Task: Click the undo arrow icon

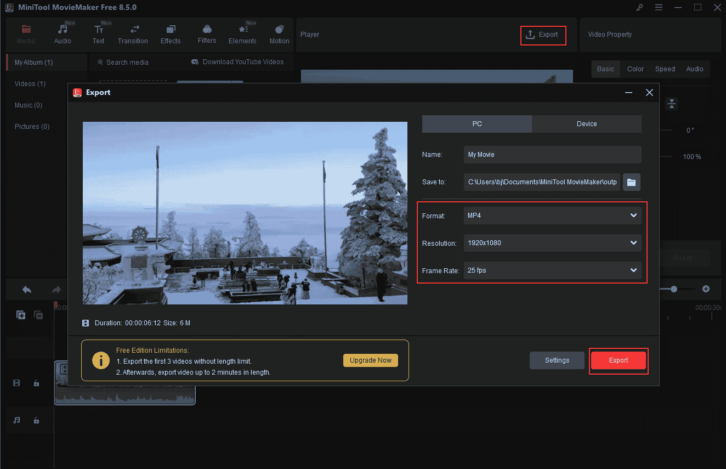Action: [26, 289]
